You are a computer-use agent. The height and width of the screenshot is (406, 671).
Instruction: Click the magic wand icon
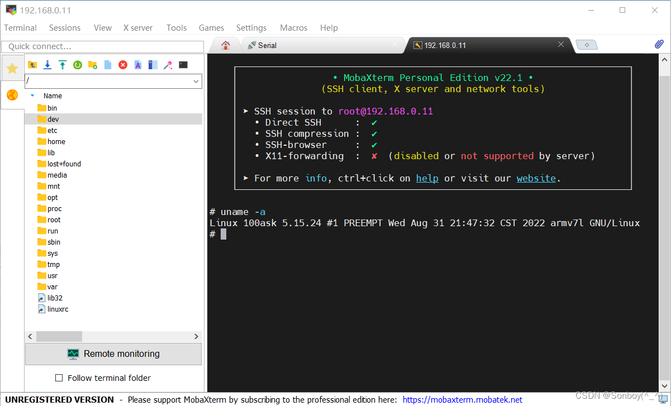coord(168,65)
